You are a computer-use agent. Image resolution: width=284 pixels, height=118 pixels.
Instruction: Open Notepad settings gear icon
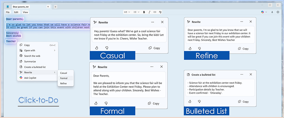pyautogui.click(x=278, y=12)
